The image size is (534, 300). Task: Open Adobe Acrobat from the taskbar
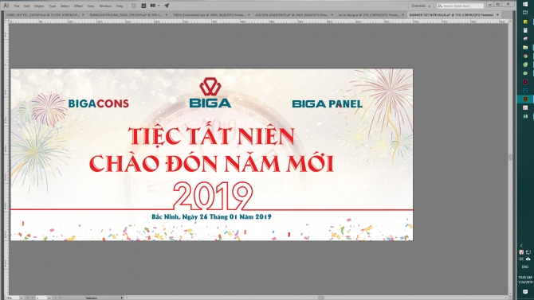point(525,107)
